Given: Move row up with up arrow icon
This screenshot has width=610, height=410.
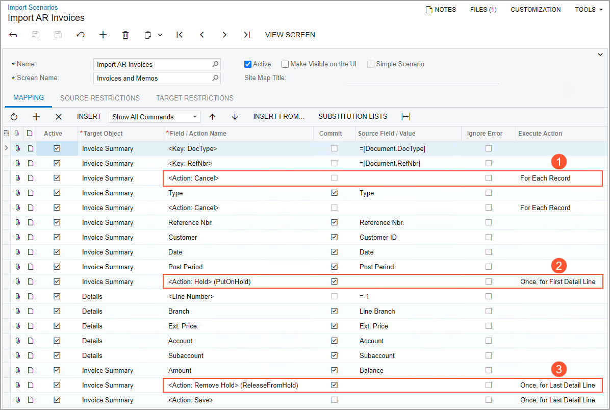Looking at the screenshot, I should [x=213, y=117].
